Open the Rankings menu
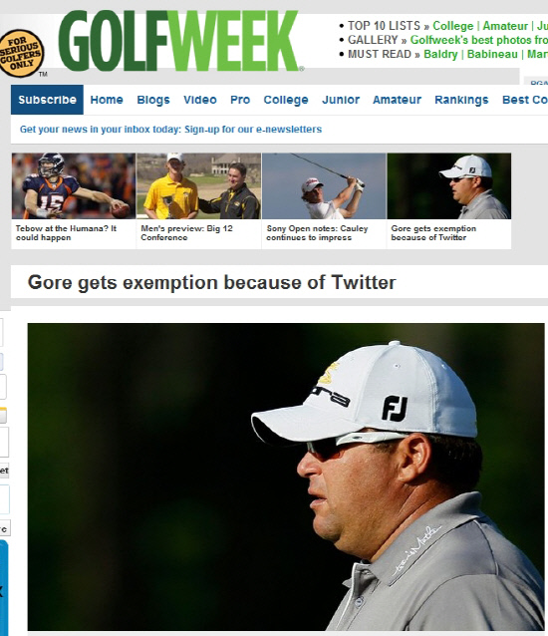The image size is (548, 636). (x=461, y=100)
